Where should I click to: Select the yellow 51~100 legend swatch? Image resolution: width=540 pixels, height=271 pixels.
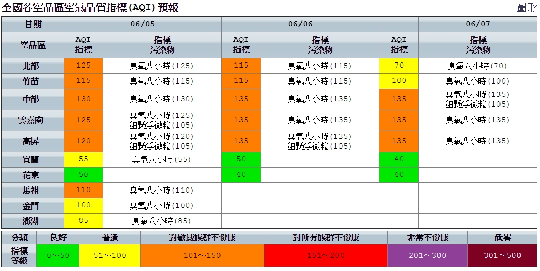coord(110,256)
